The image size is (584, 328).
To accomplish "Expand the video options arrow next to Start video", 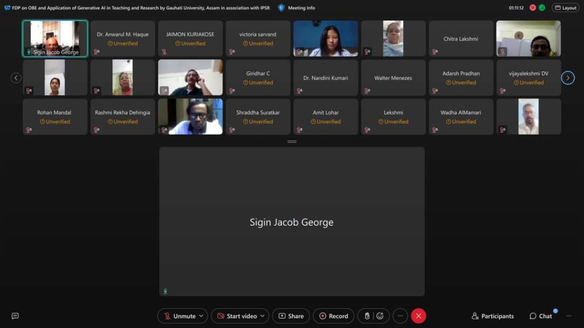I will coord(262,316).
